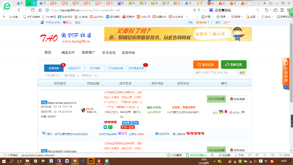Open the 在线咨询 side widget
The image size is (293, 165).
286,74
